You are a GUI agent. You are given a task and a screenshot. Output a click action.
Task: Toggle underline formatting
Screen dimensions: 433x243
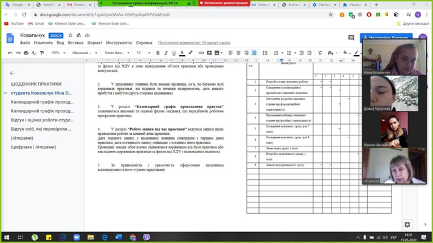174,53
